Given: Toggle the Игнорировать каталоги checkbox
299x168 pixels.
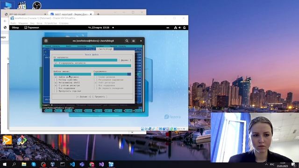Looking at the screenshot, I should (56, 63).
